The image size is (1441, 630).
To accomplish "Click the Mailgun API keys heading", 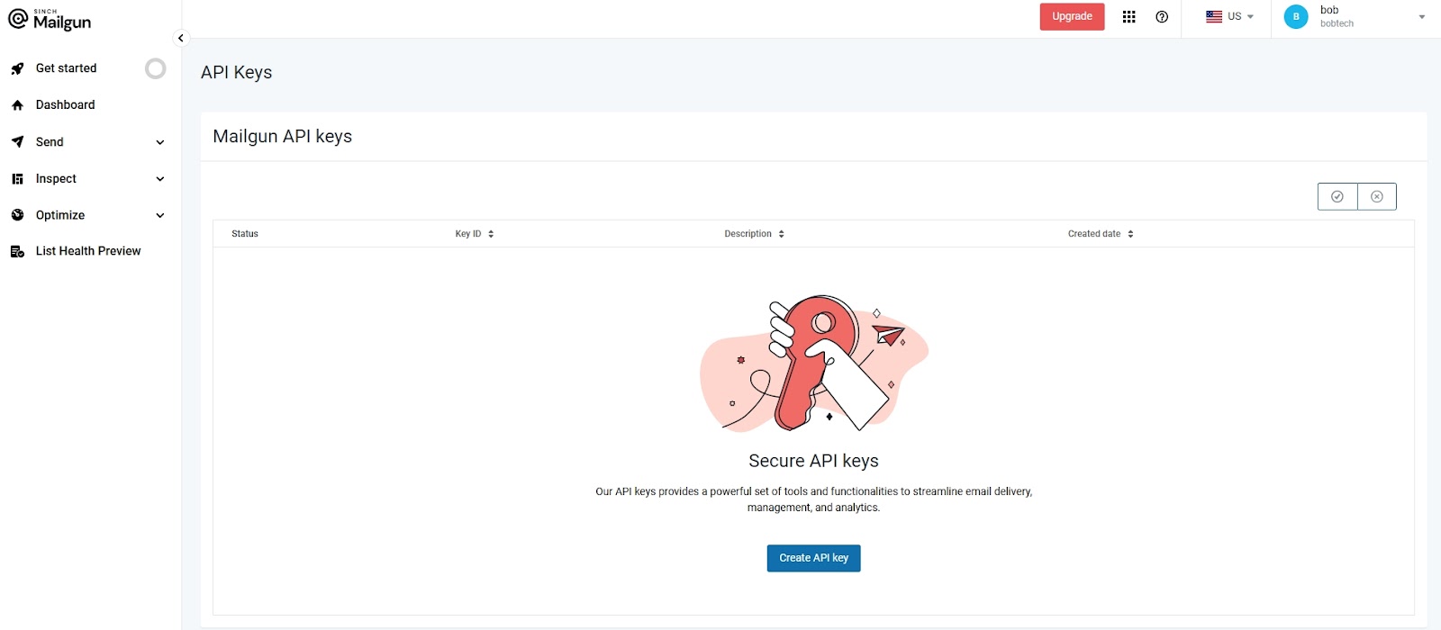I will 282,137.
